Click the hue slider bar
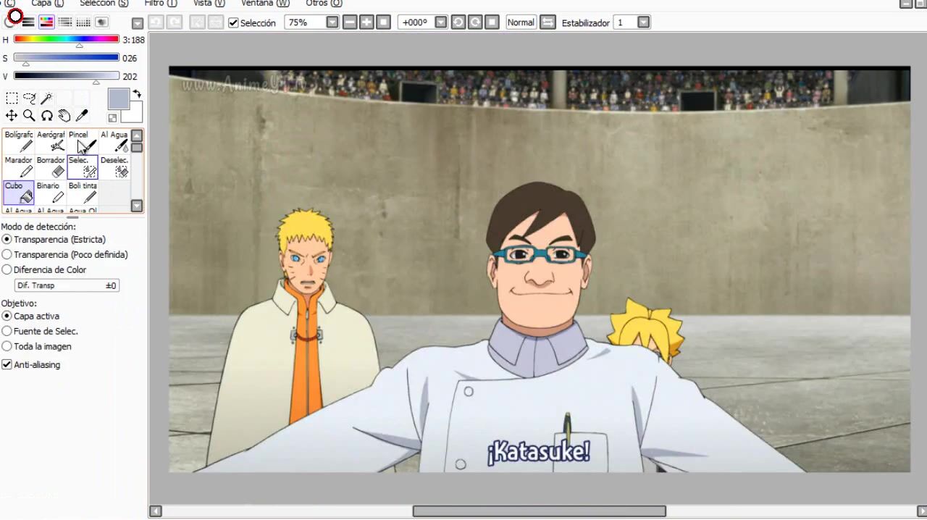Screen dimensions: 927x520 pyautogui.click(x=66, y=39)
